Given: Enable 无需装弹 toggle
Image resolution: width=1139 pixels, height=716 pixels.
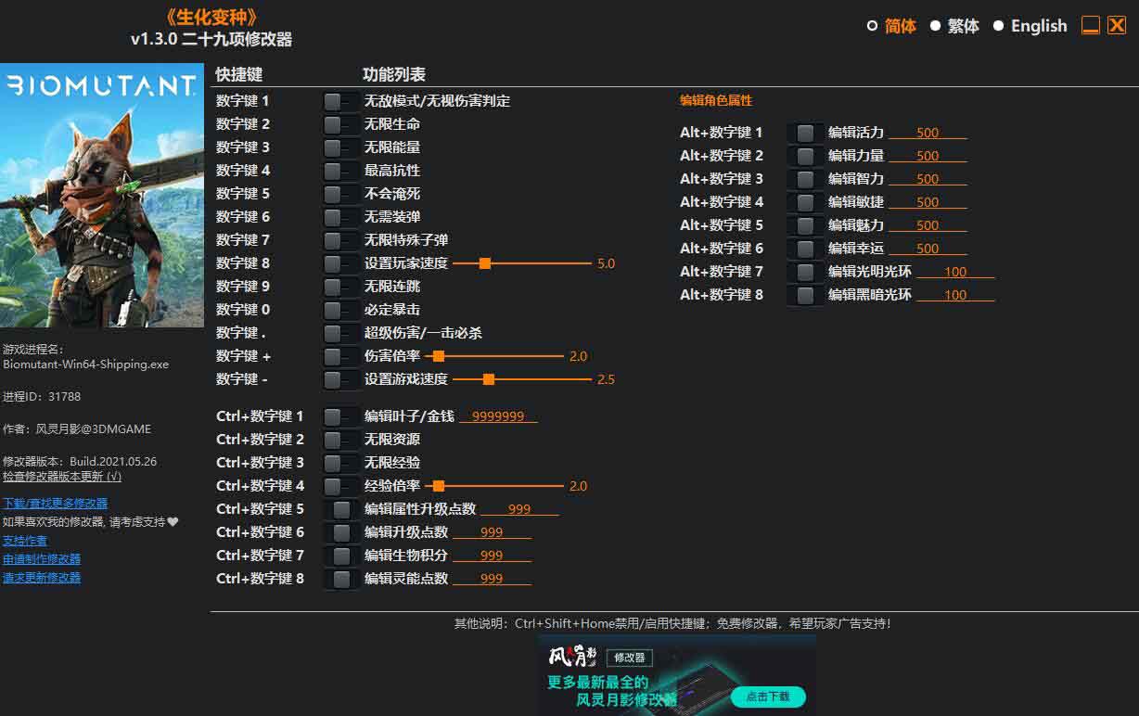Looking at the screenshot, I should (341, 217).
